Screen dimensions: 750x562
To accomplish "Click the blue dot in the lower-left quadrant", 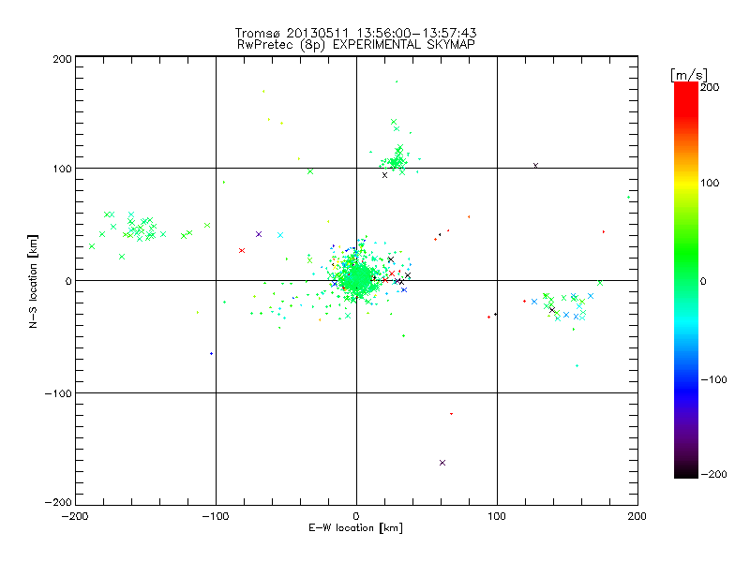I will (212, 354).
